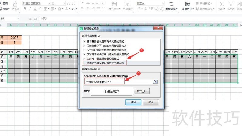242x136 pixels.
Task: Expand the font color dropdown arrow
Action: click(x=70, y=9)
